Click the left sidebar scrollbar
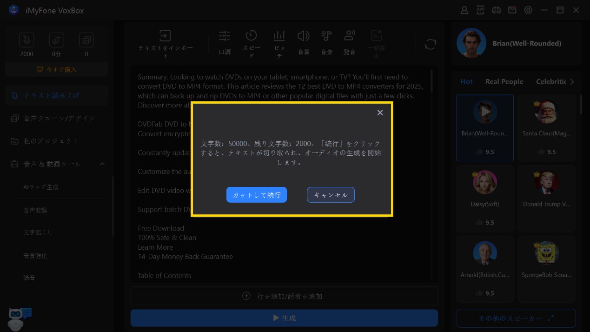 113,206
